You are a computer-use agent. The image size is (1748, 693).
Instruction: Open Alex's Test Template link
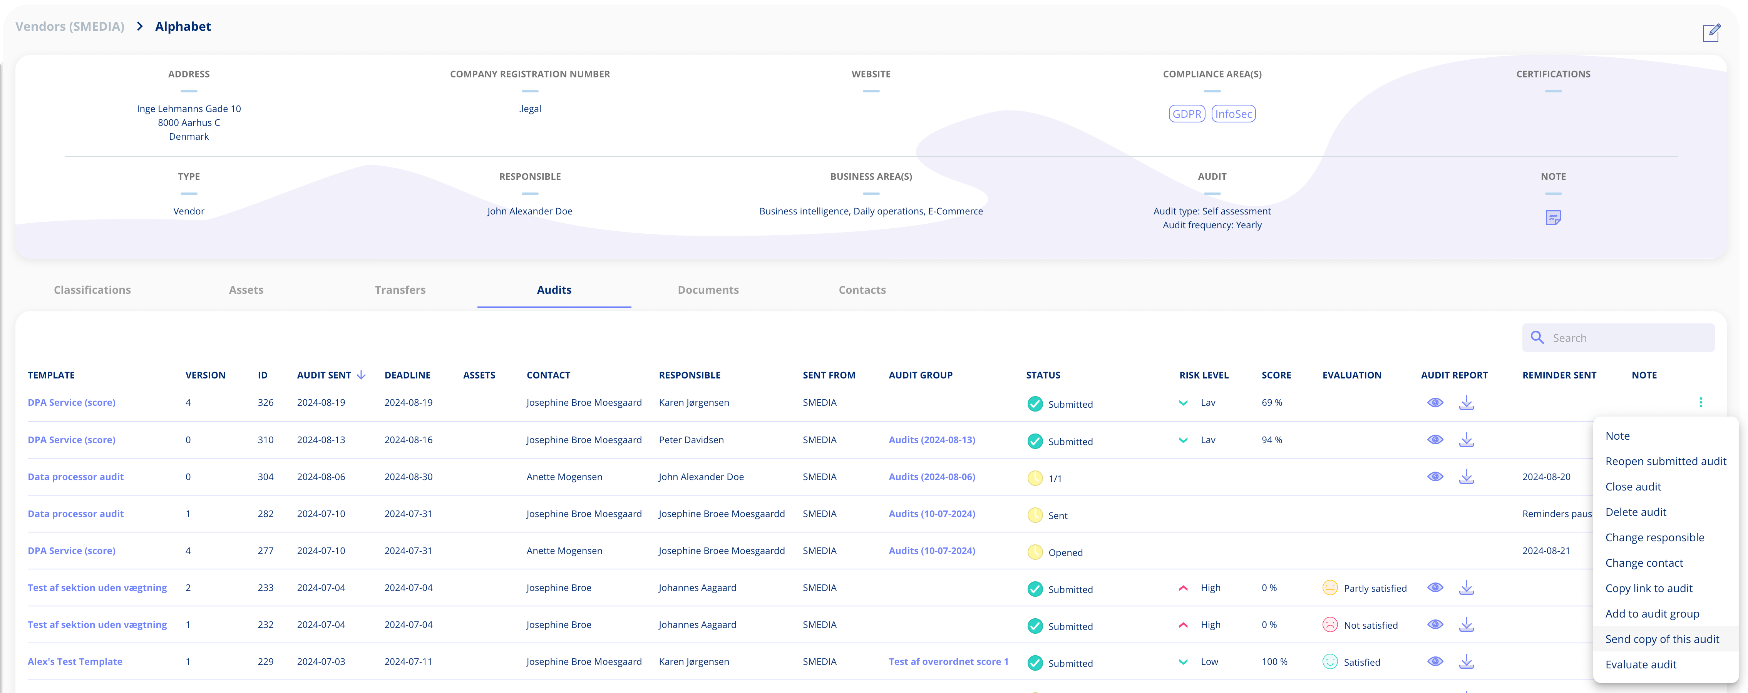(x=75, y=662)
